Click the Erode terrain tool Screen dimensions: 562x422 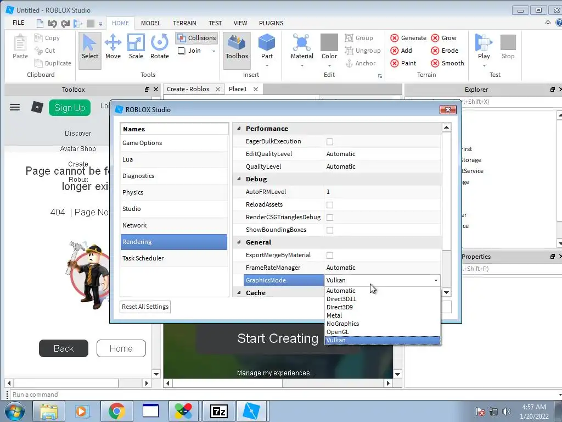(x=445, y=51)
